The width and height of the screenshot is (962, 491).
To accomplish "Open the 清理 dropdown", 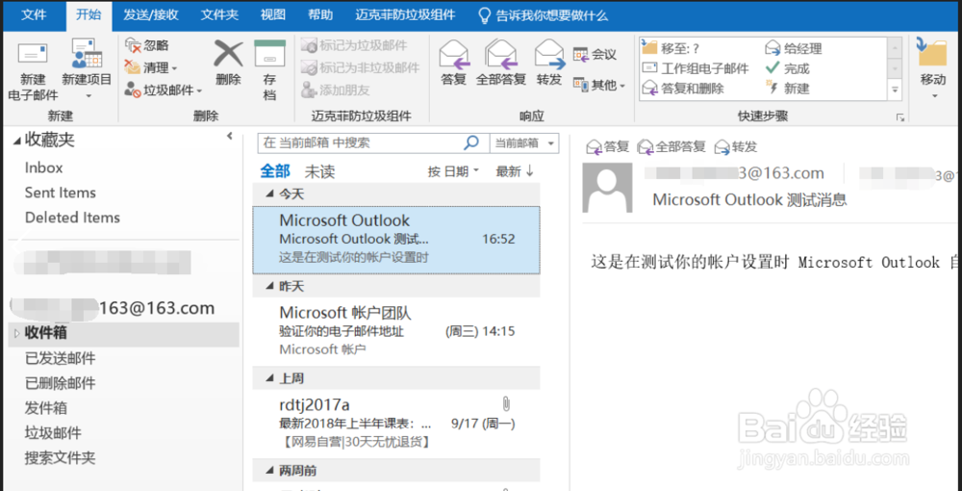I will coord(151,67).
